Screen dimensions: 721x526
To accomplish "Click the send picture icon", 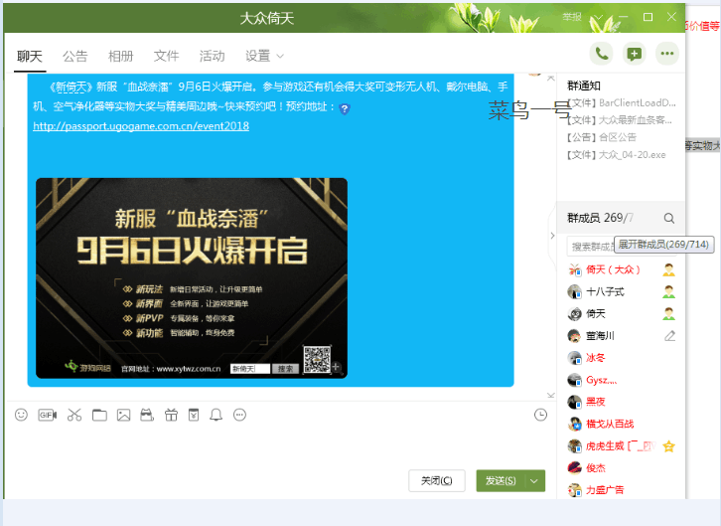I will click(x=123, y=415).
